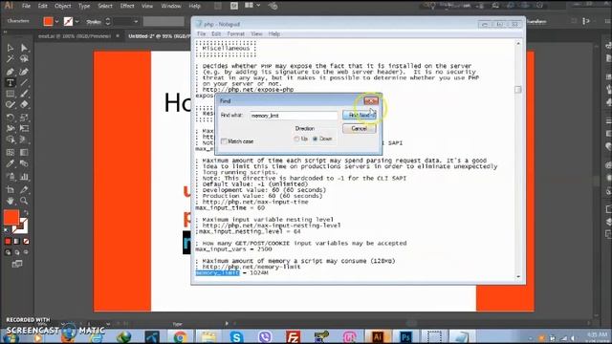Open stroke color dropdown in control bar
This screenshot has width=612, height=344.
point(77,21)
